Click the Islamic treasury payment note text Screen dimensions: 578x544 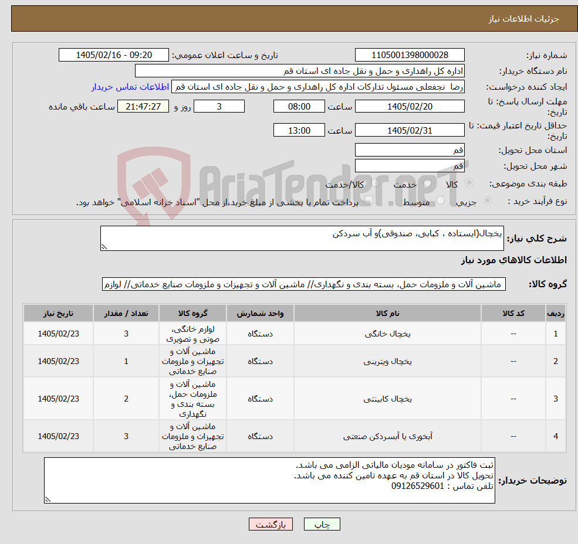[217, 202]
